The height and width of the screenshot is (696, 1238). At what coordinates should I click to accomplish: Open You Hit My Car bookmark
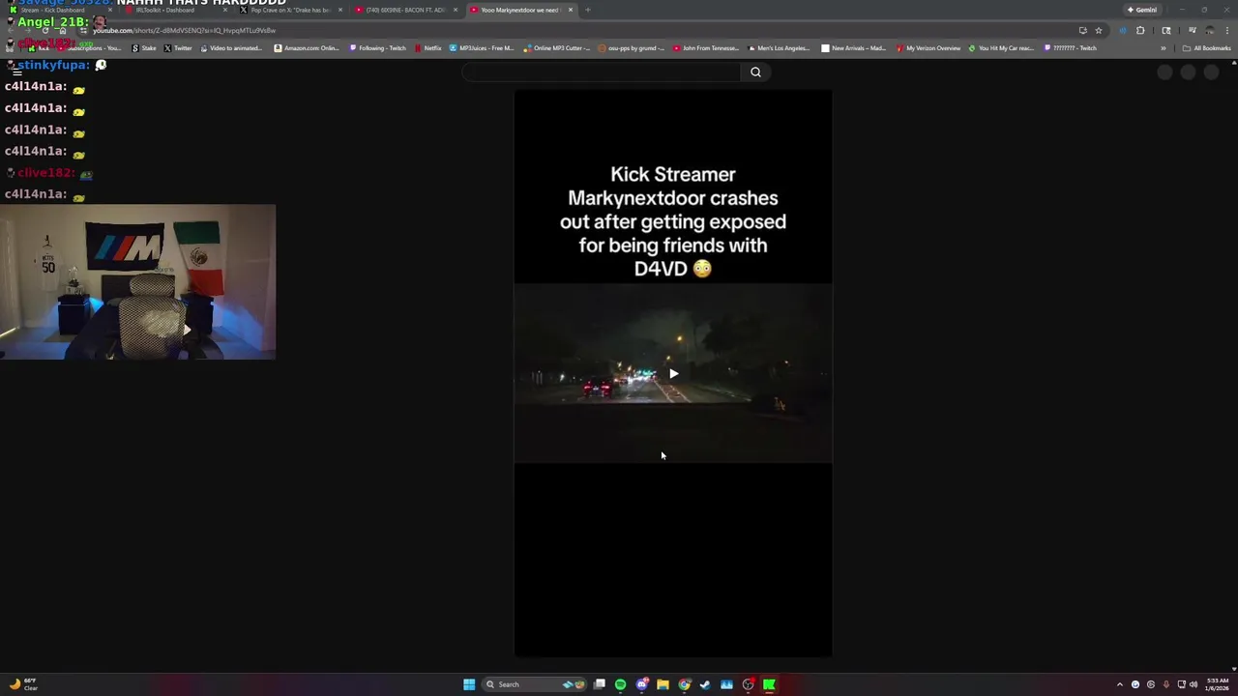tap(1001, 47)
